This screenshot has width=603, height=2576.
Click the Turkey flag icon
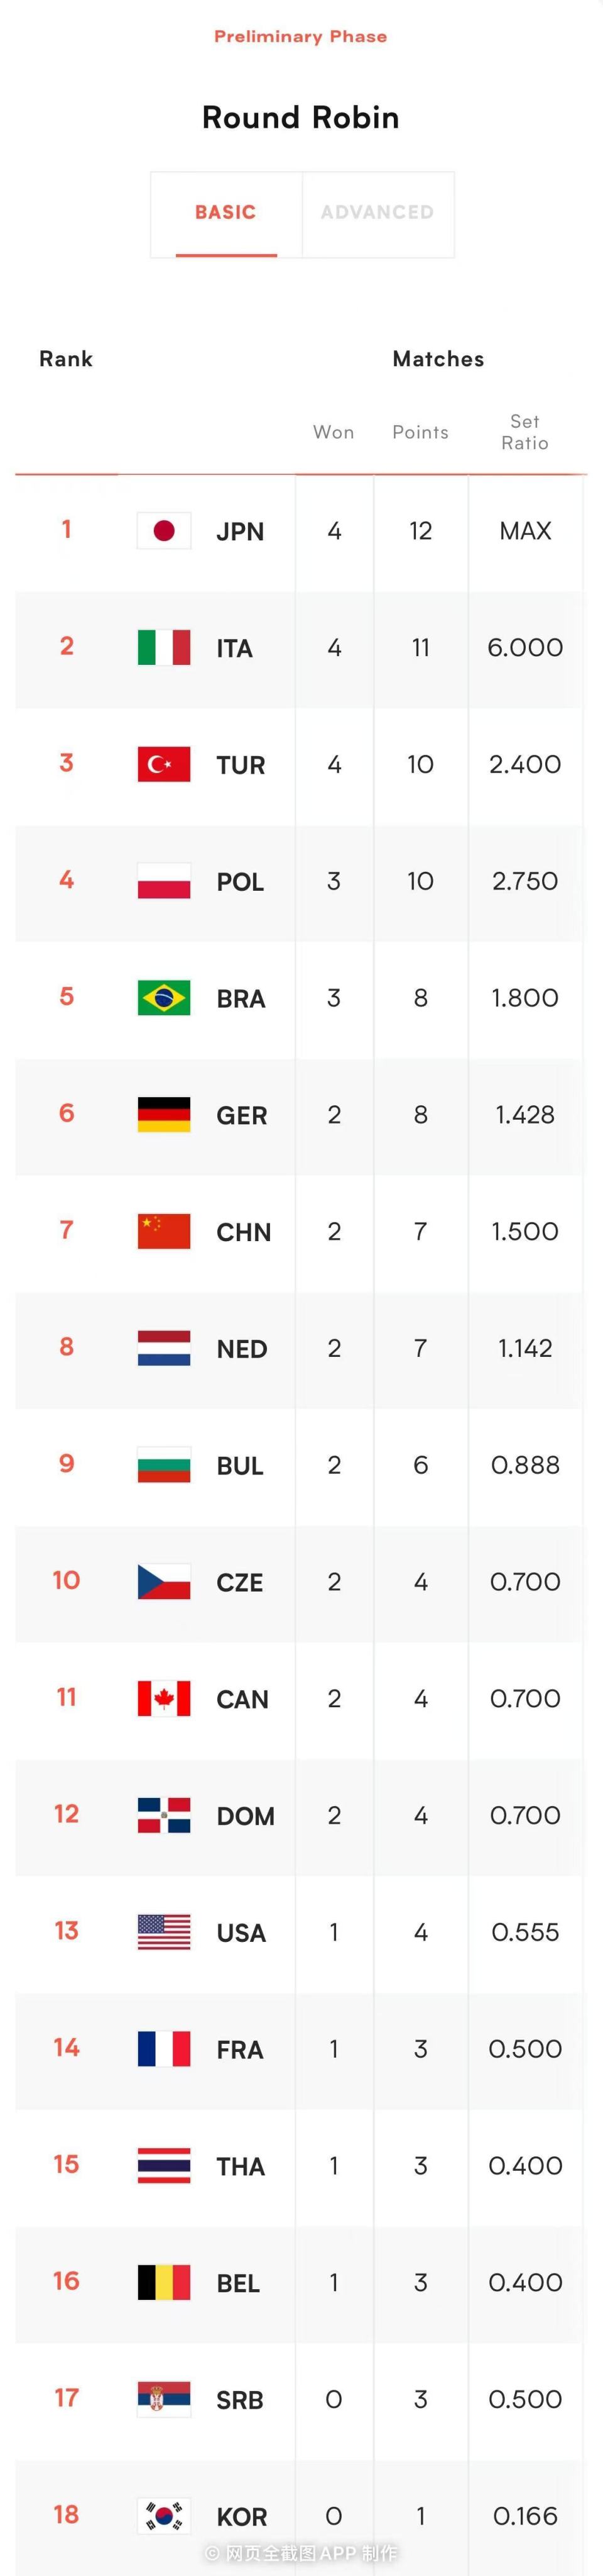pos(164,765)
